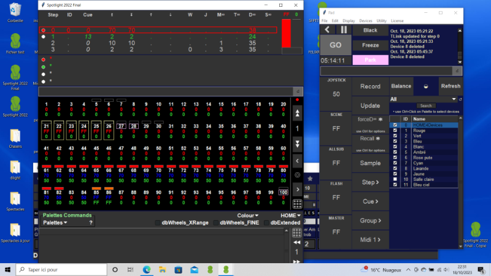Open the keypad grid icon

tap(298, 204)
